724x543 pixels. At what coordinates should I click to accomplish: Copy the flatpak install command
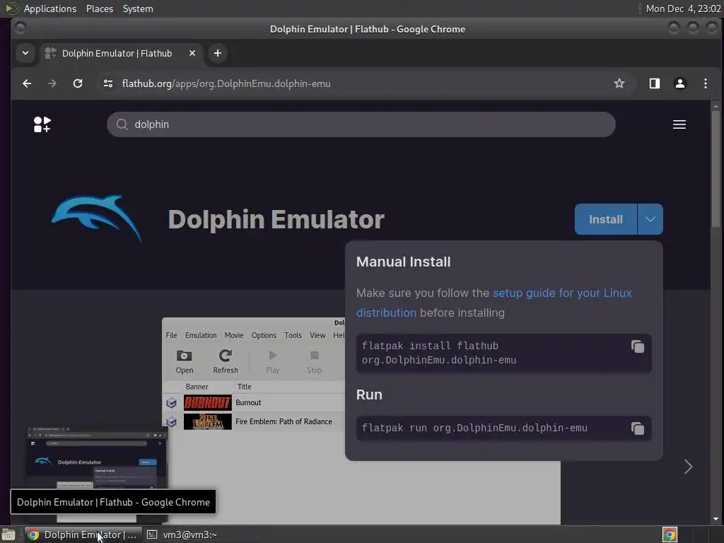[637, 346]
